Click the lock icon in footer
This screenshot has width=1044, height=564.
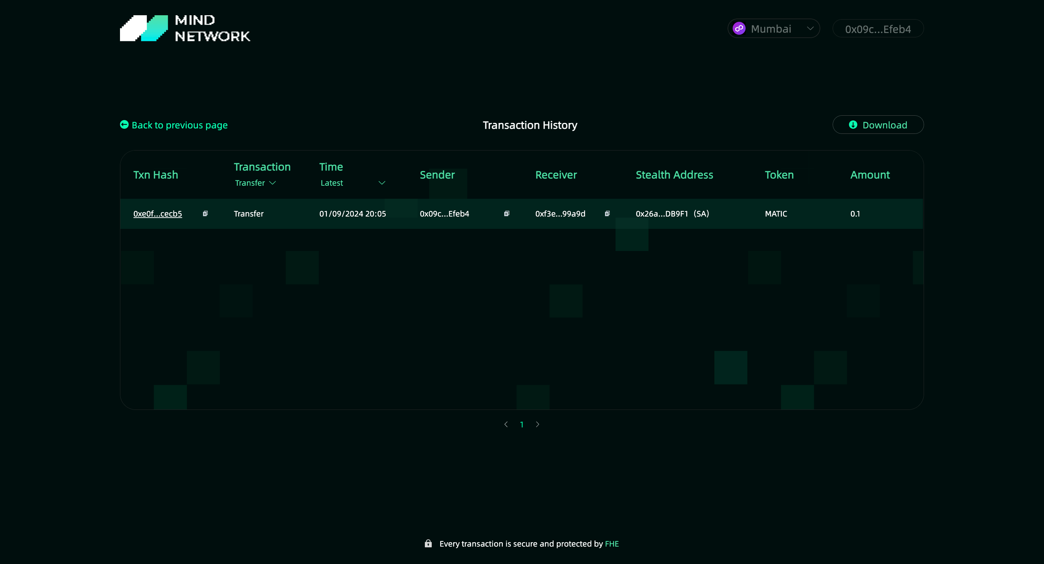[428, 543]
